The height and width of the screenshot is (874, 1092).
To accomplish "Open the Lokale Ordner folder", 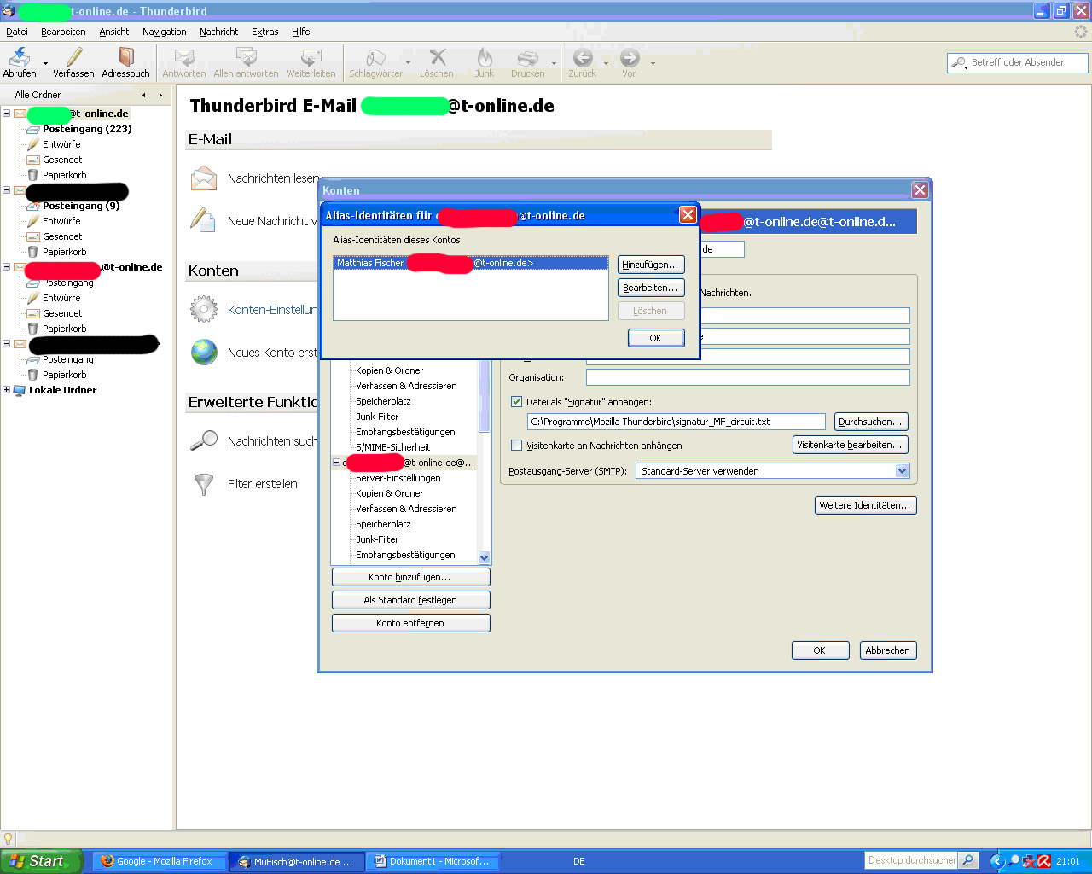I will 62,390.
